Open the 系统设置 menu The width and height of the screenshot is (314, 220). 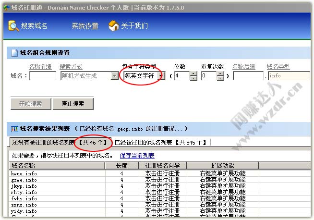click(85, 26)
